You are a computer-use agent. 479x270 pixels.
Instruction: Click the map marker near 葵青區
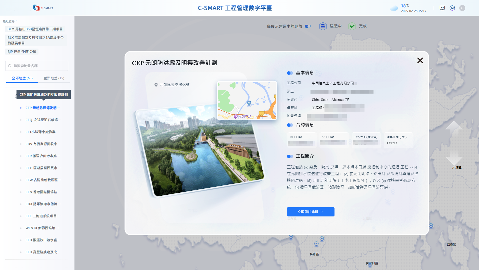click(x=316, y=244)
